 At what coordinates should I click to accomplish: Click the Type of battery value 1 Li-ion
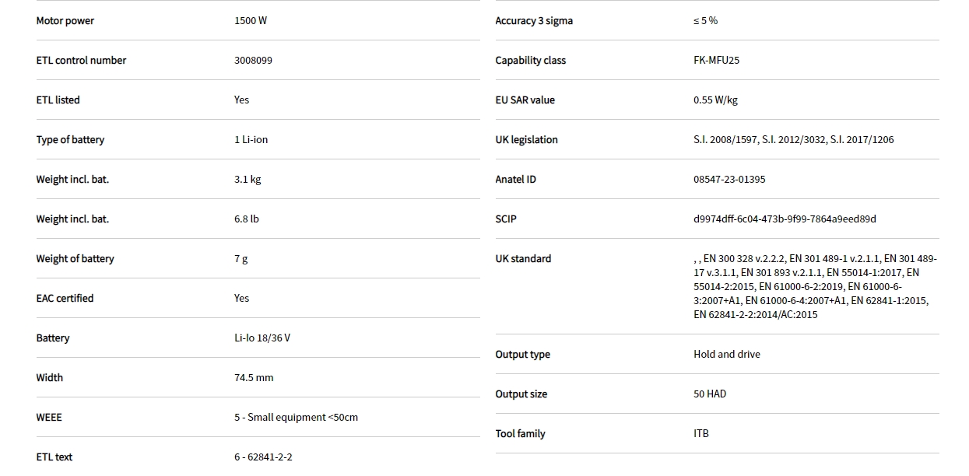click(x=251, y=140)
